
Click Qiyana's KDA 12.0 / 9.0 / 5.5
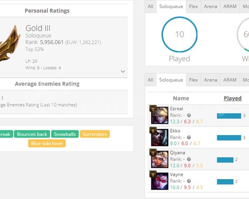[186, 165]
